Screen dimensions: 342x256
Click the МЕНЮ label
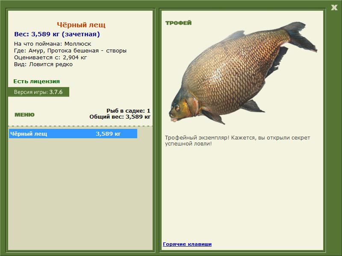pos(24,115)
